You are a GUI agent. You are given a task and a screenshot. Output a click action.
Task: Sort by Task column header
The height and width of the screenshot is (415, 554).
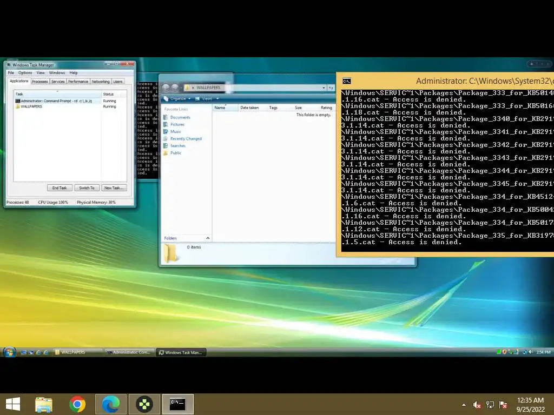57,94
